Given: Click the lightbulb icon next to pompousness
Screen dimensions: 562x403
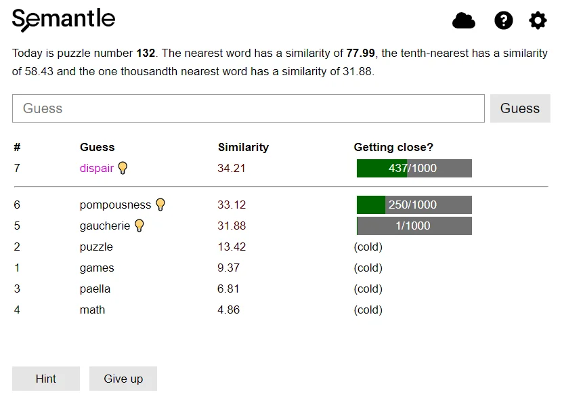Looking at the screenshot, I should 160,205.
